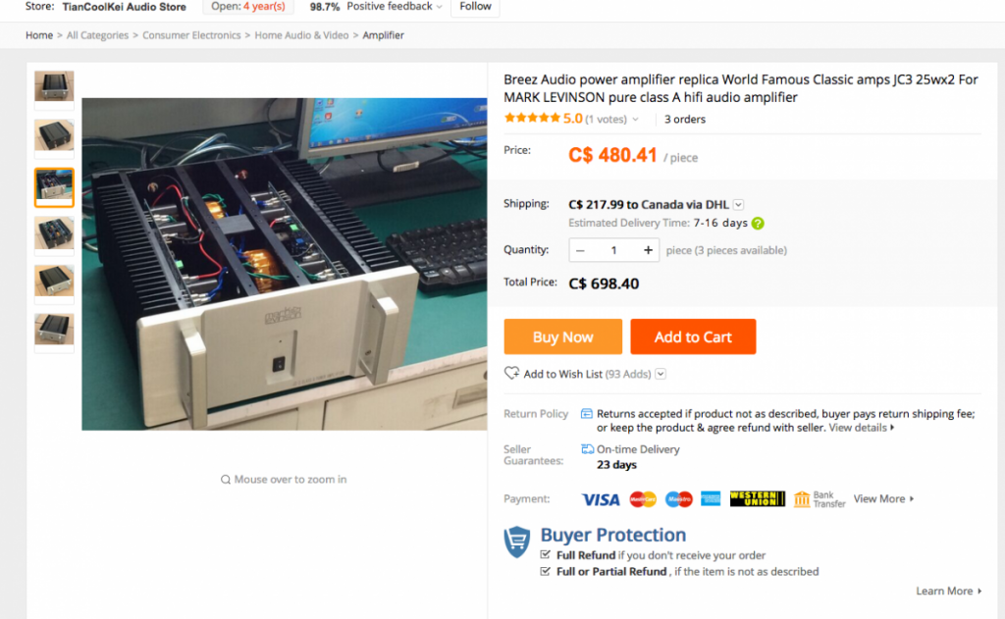
Task: Click the VISA payment icon
Action: (601, 499)
